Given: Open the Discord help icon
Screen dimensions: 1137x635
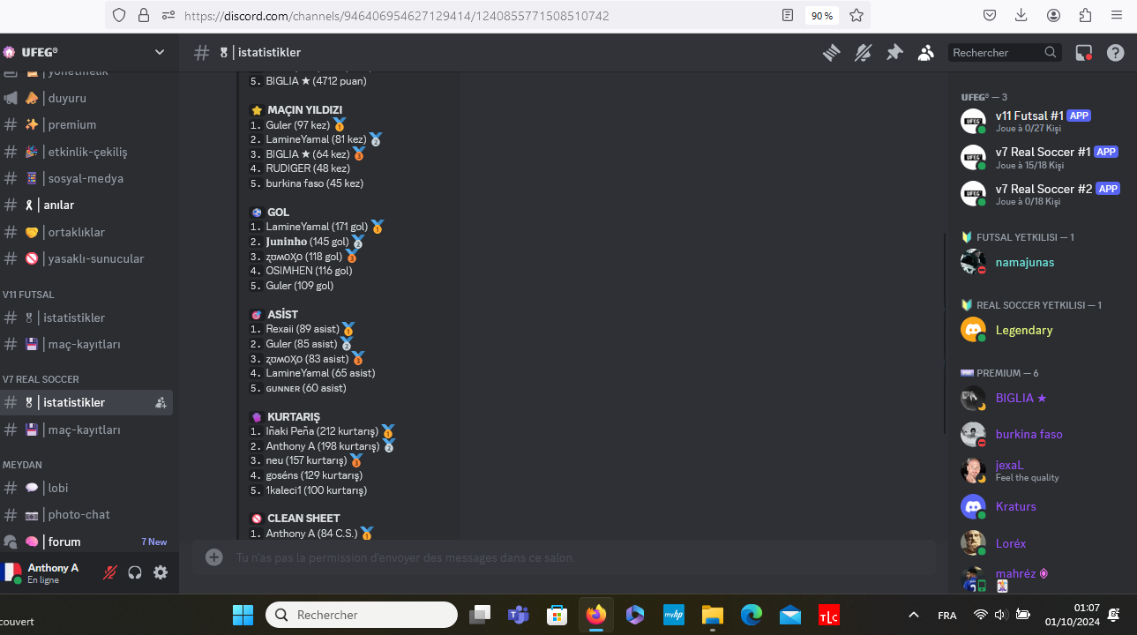Looking at the screenshot, I should click(1115, 53).
